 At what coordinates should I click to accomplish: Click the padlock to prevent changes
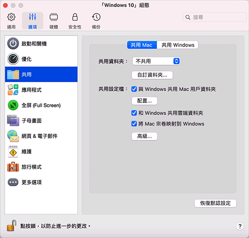pos(11,226)
